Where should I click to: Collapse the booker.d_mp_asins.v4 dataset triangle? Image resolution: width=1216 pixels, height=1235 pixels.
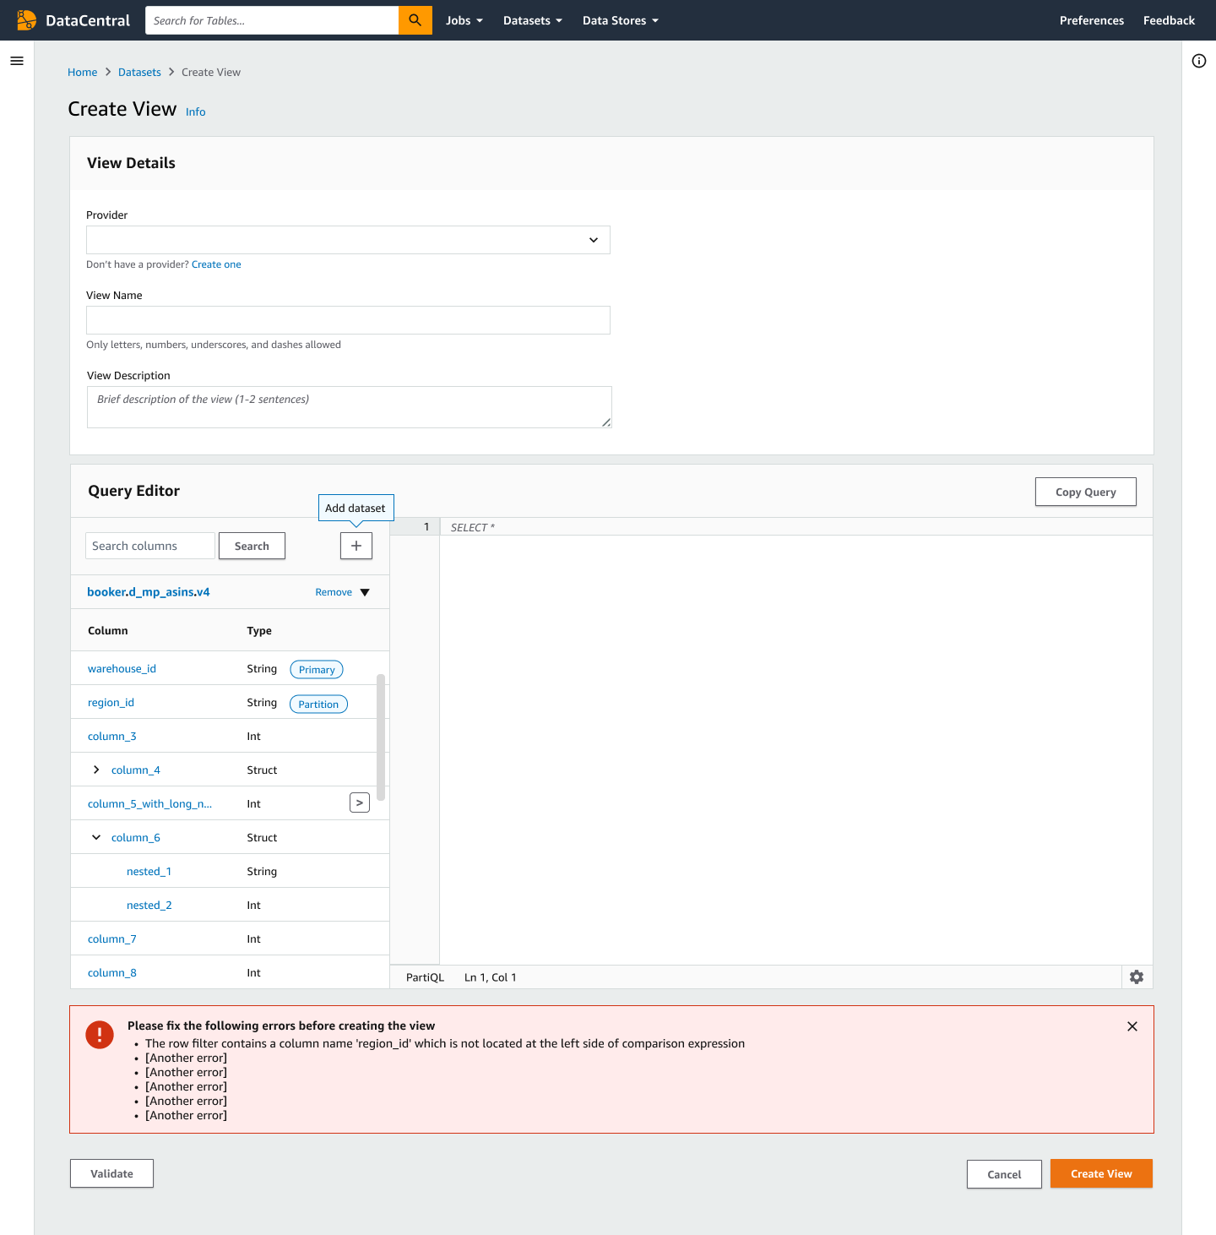click(x=365, y=592)
